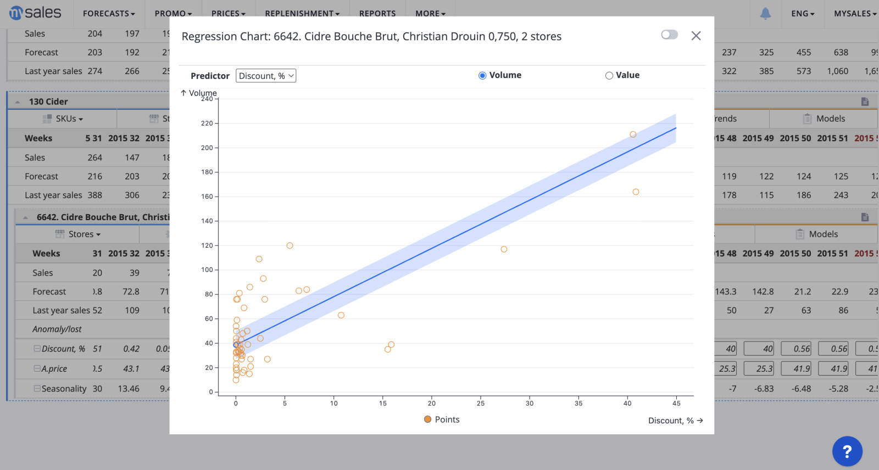Flip the toggle switch in the chart header

tap(669, 34)
